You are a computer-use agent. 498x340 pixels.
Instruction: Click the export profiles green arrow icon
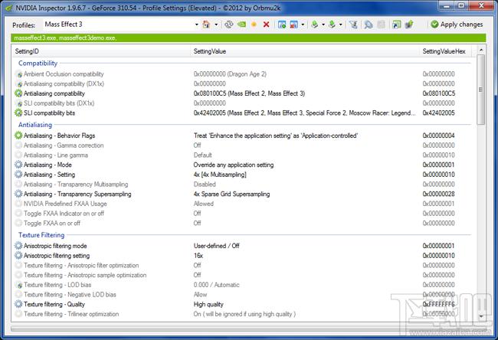pyautogui.click(x=315, y=25)
